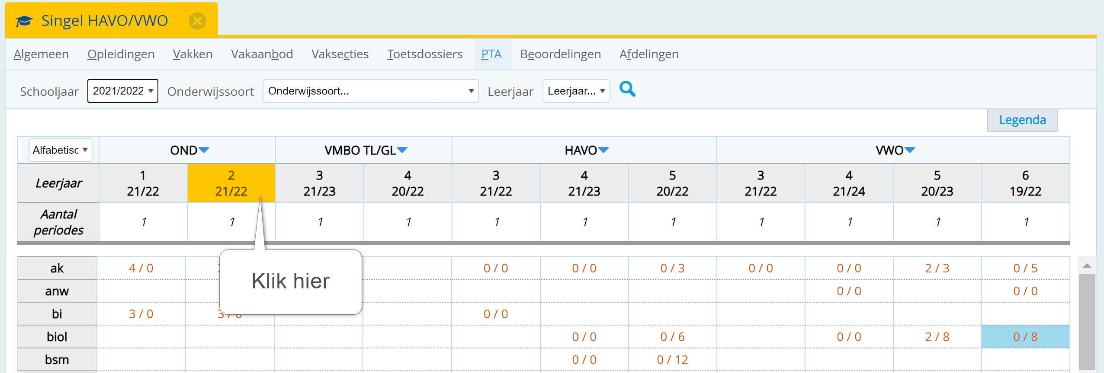
Task: Click the scrollbar up arrow
Action: click(1087, 266)
